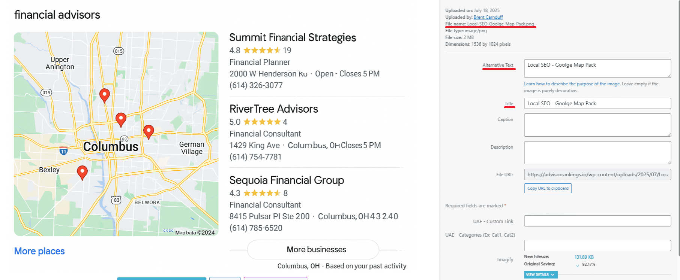This screenshot has height=280, width=680.
Task: Click the 019 route marker on the map
Action: [46, 92]
